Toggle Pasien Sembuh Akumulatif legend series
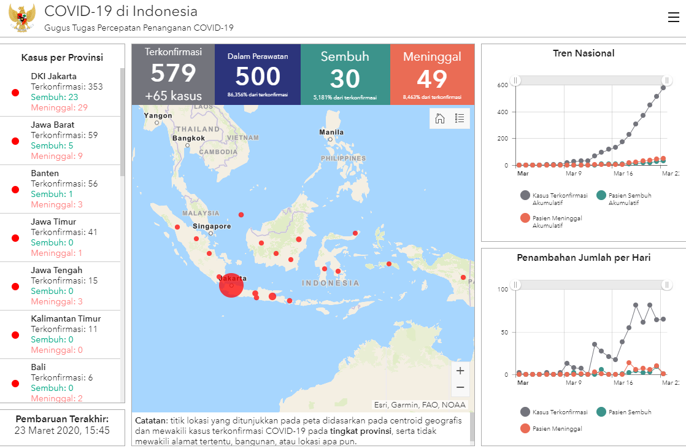The width and height of the screenshot is (686, 448). coord(601,195)
